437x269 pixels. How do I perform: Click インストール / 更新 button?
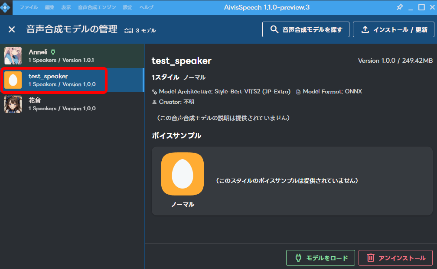pos(394,29)
